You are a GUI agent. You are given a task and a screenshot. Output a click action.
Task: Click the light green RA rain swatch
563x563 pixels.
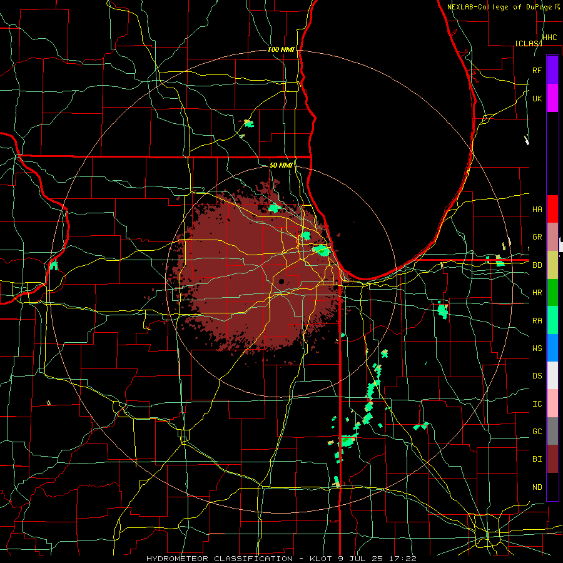552,320
